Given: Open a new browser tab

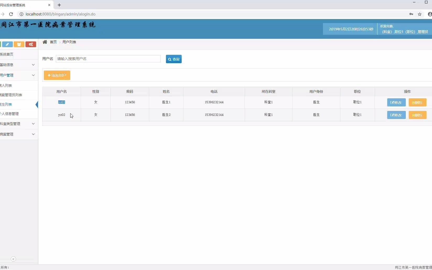Looking at the screenshot, I should [59, 5].
